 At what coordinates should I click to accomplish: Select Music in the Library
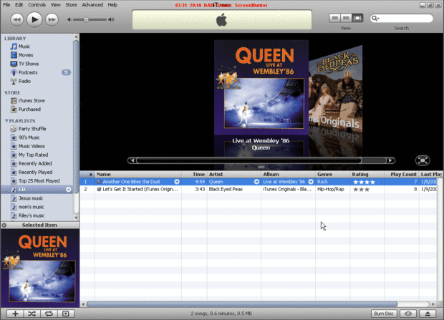(24, 47)
